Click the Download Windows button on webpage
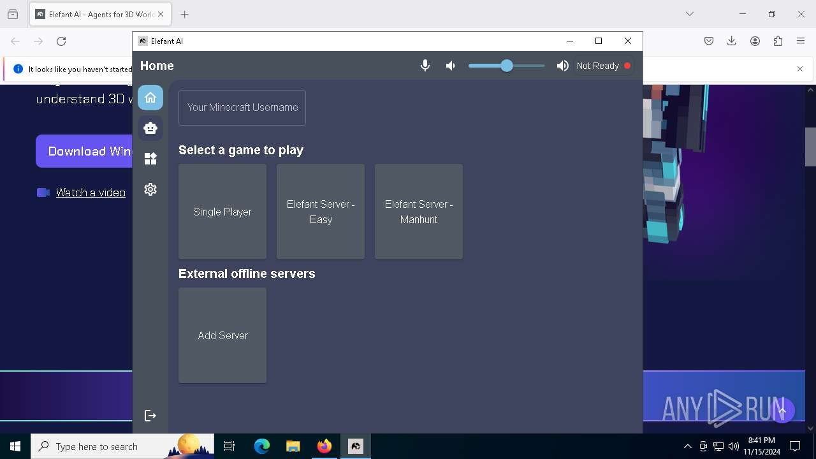This screenshot has width=816, height=459. point(84,151)
